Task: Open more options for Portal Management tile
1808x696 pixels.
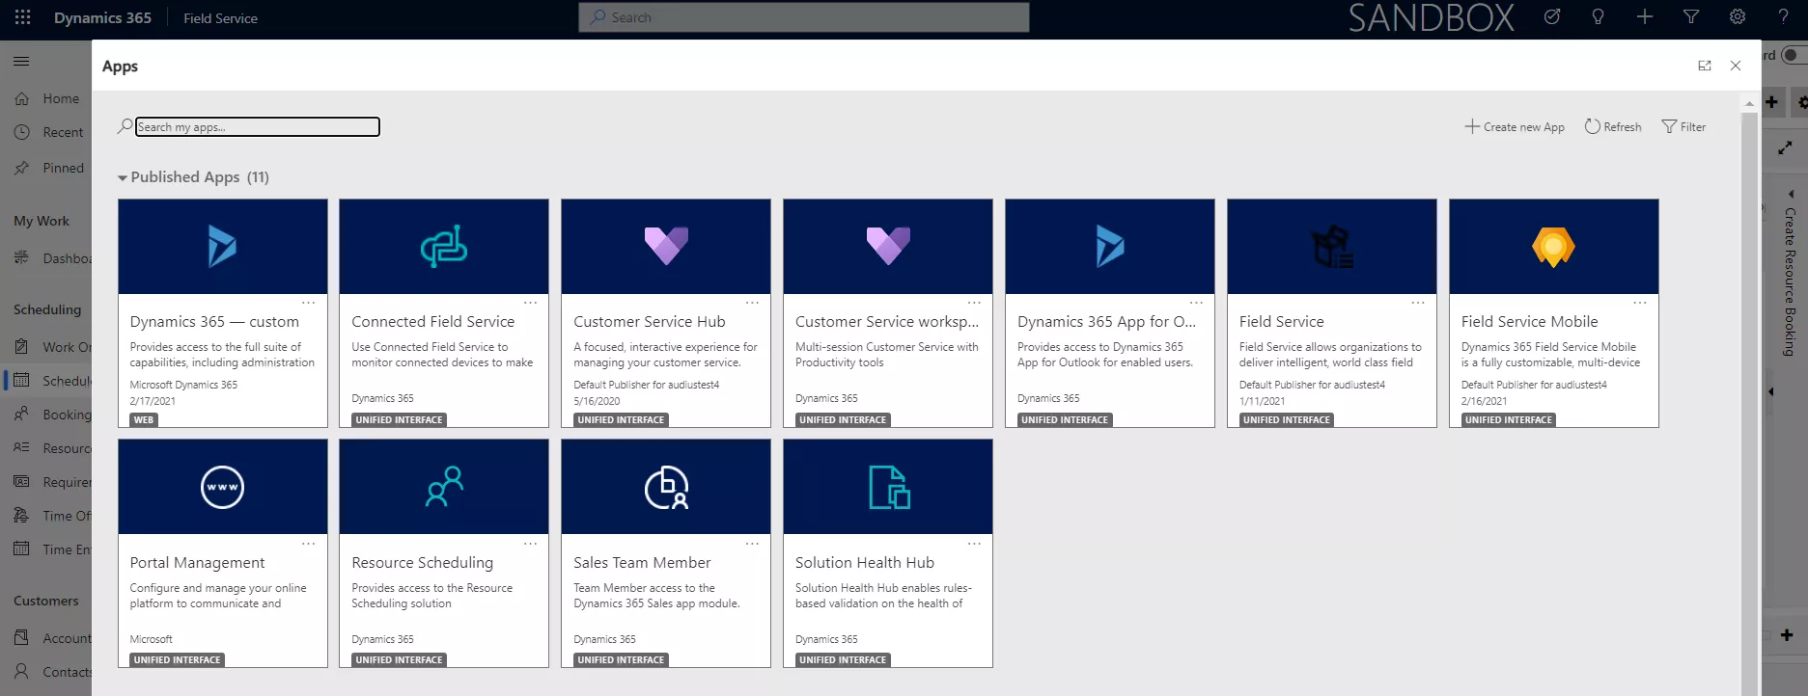Action: pyautogui.click(x=308, y=544)
